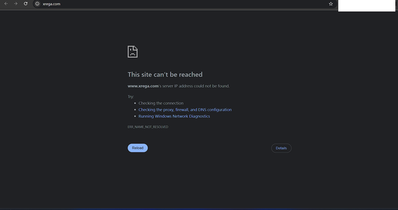Expand the error Details button

click(x=281, y=148)
